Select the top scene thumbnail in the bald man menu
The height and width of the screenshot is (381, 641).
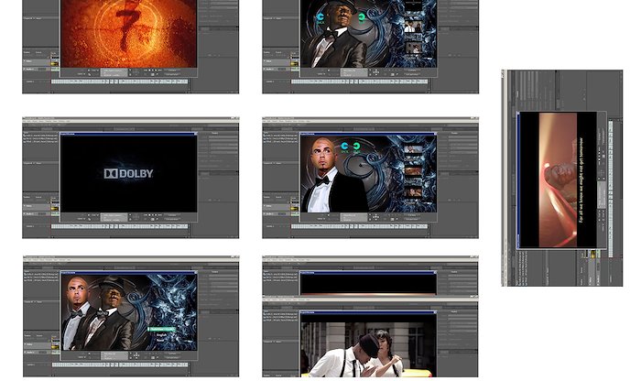pos(414,148)
